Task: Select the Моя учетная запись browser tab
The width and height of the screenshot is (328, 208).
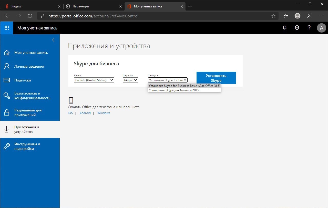Action: (x=155, y=6)
